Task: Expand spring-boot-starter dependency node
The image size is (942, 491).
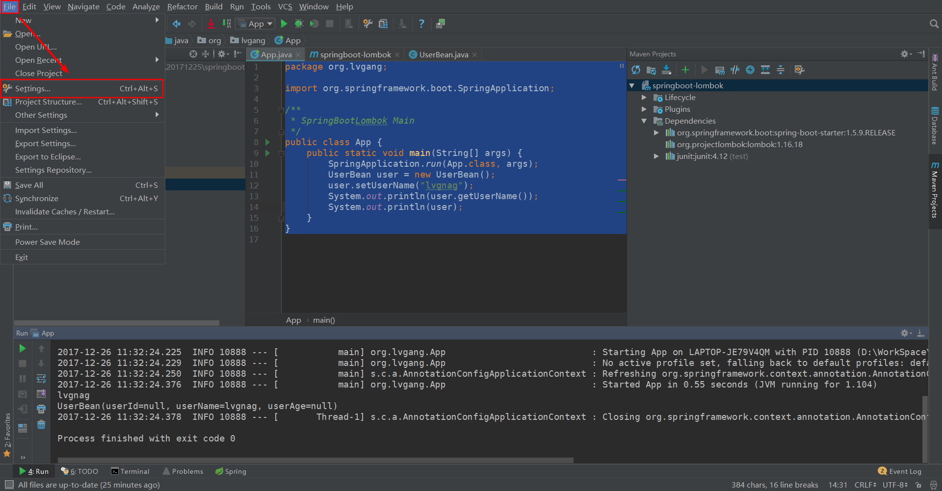Action: (x=656, y=133)
